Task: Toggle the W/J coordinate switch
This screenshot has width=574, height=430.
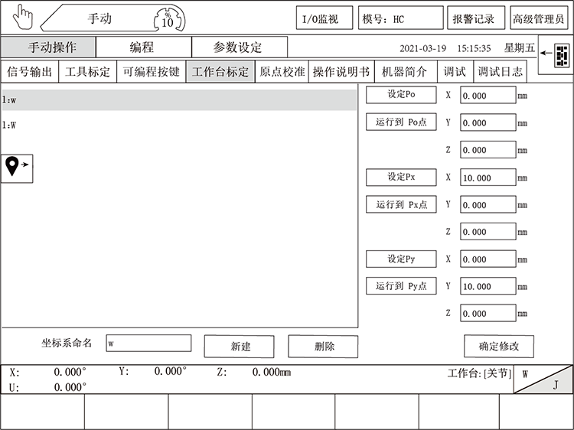Action: pyautogui.click(x=542, y=380)
